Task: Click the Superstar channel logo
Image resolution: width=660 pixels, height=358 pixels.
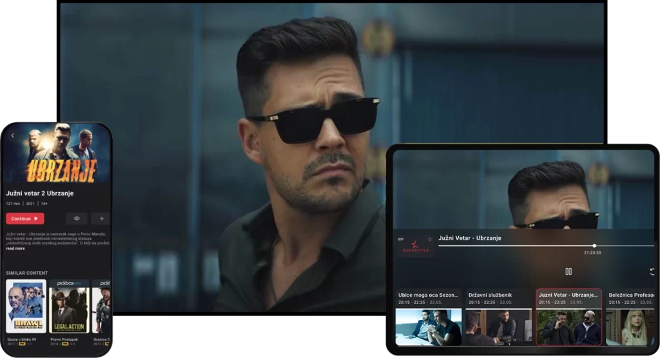Action: pos(414,248)
